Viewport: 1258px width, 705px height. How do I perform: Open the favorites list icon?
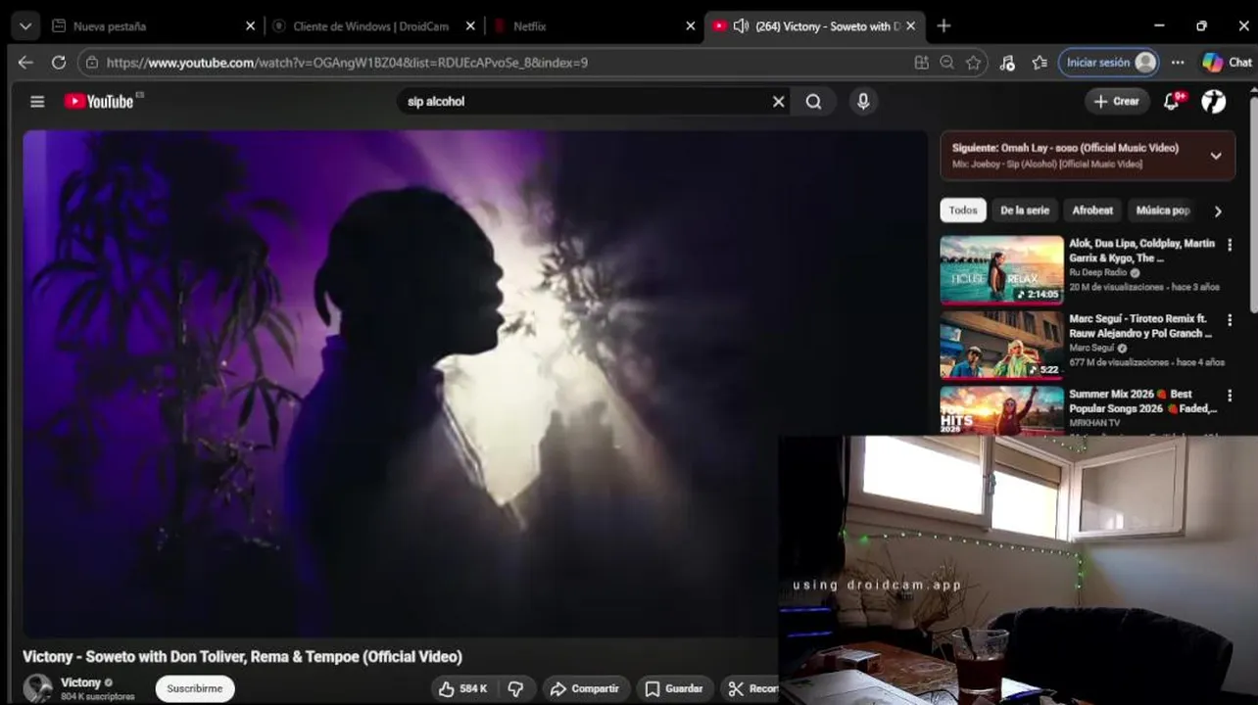coord(1040,62)
